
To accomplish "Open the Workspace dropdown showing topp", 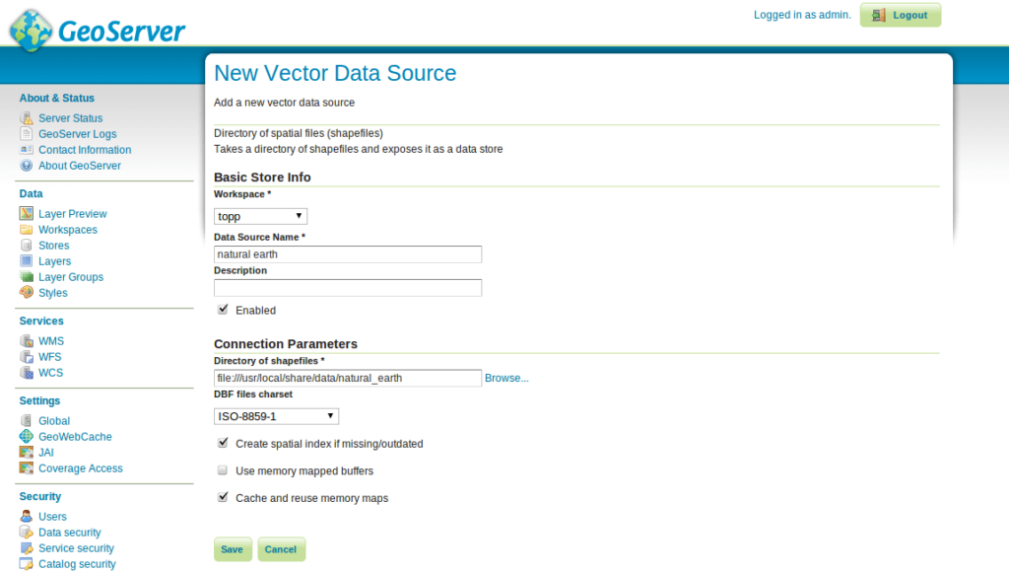I will tap(260, 216).
